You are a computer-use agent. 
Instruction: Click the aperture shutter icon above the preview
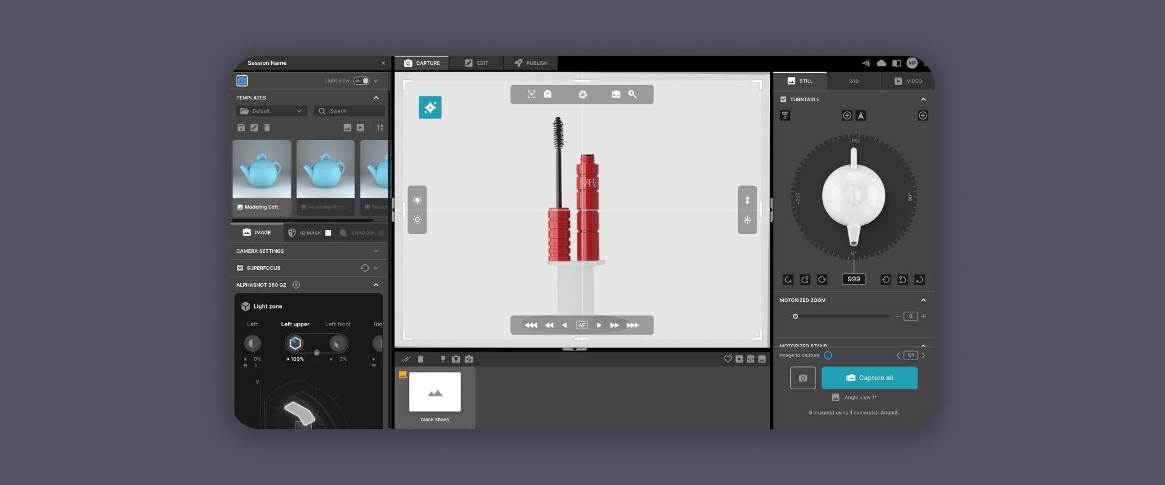click(582, 95)
